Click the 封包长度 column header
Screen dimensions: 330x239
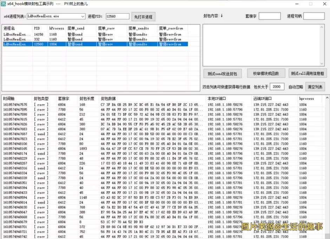[87, 99]
